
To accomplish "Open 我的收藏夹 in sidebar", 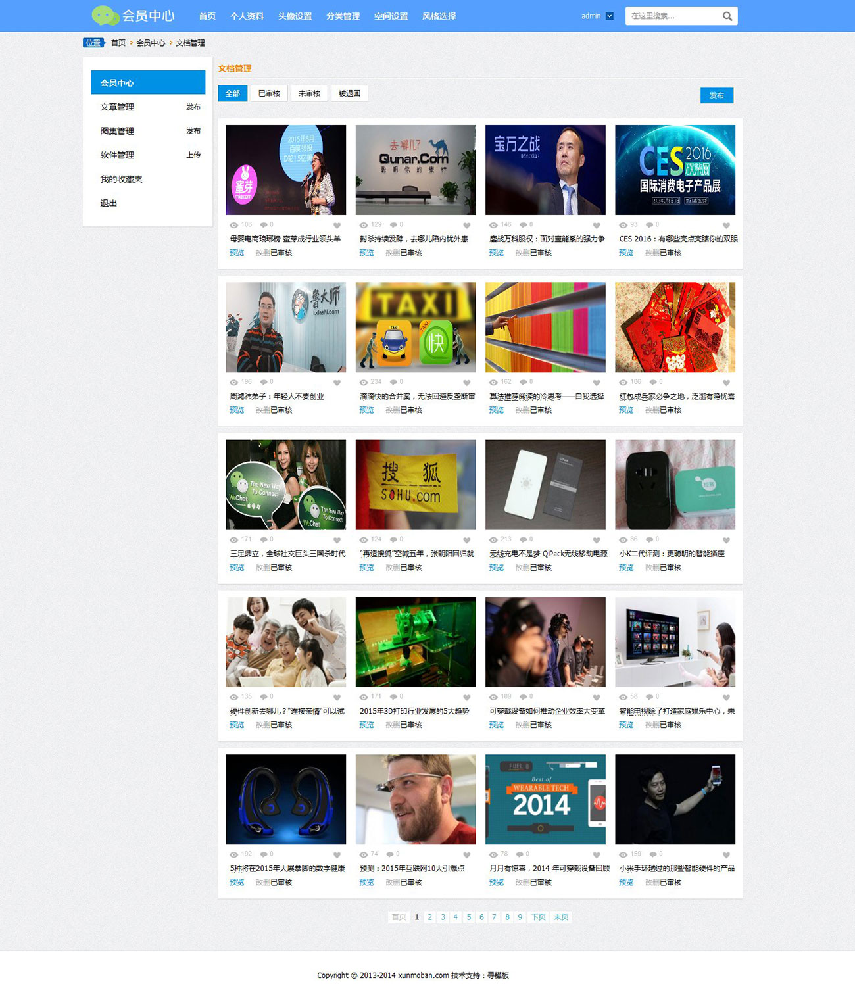I will tap(121, 180).
